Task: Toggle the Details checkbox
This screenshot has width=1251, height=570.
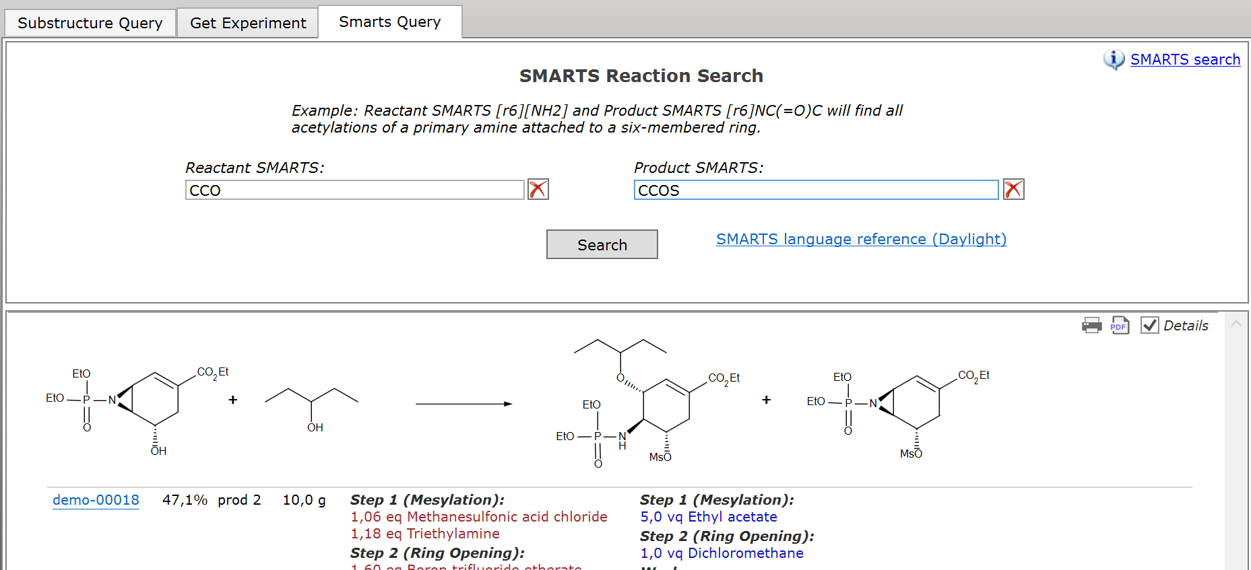Action: tap(1149, 326)
